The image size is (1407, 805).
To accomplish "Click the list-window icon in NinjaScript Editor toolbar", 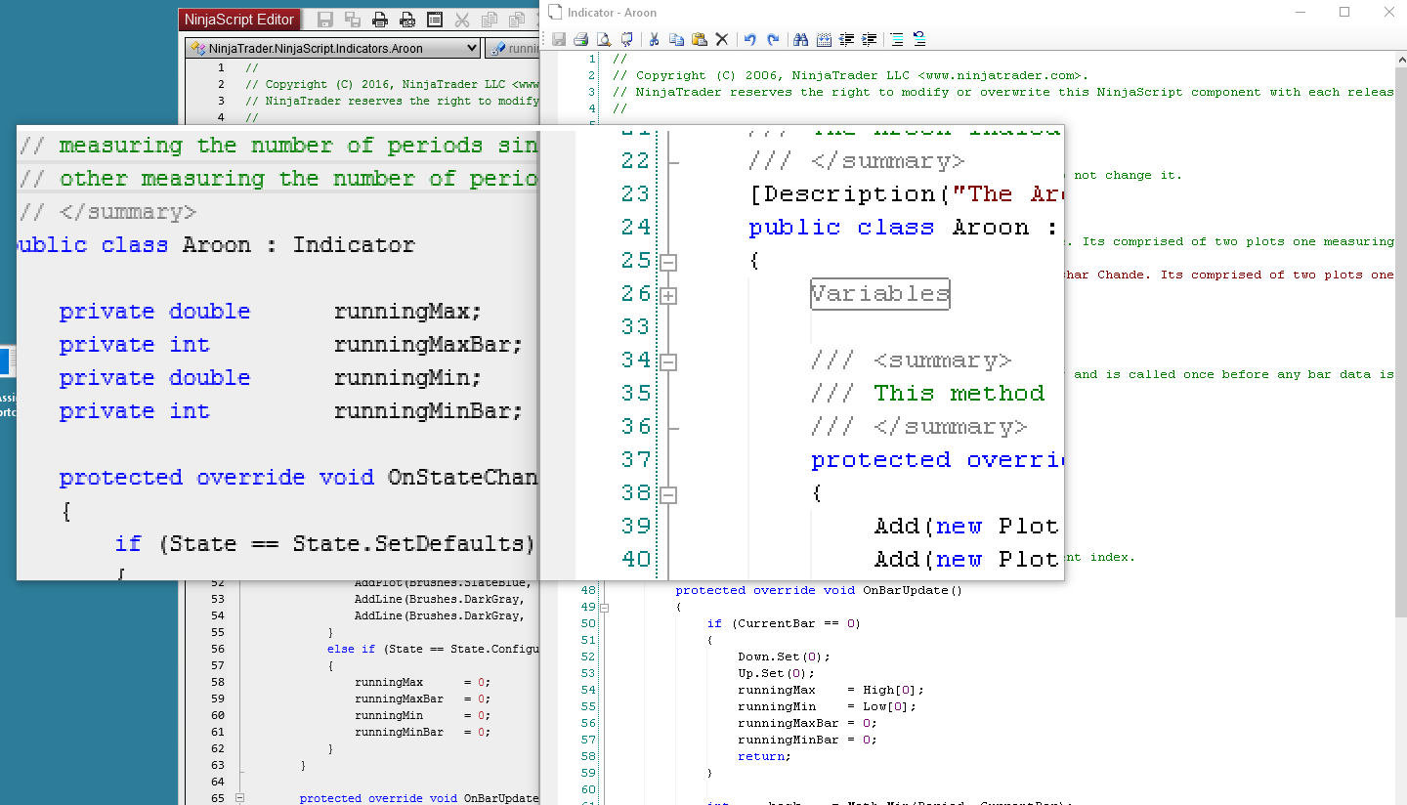I will [435, 20].
